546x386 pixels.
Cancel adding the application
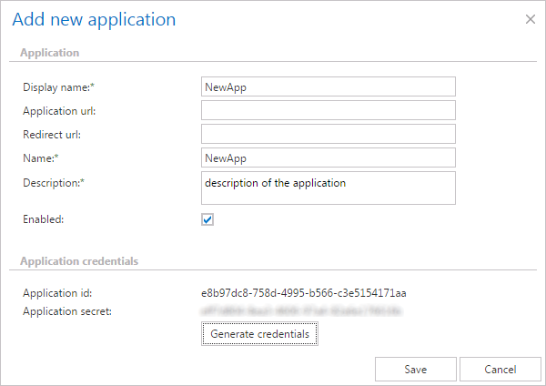tap(500, 369)
